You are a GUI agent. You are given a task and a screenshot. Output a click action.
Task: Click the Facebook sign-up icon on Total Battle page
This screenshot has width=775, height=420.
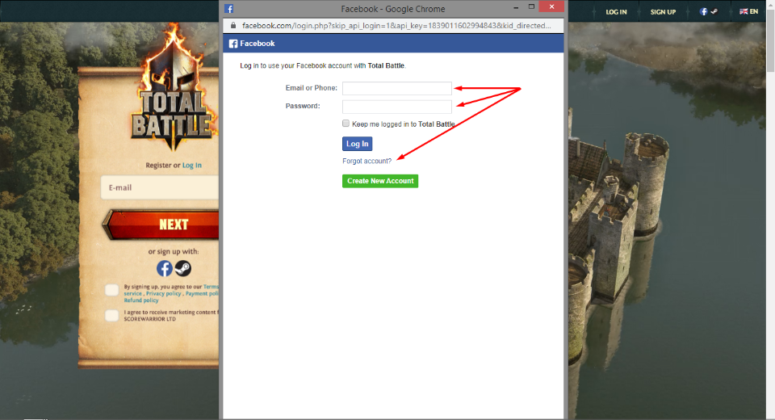click(165, 269)
